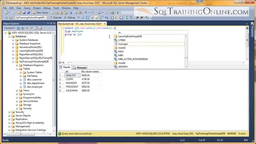The width and height of the screenshot is (256, 144).
Task: Switch to the Messages tab
Action: tap(80, 68)
